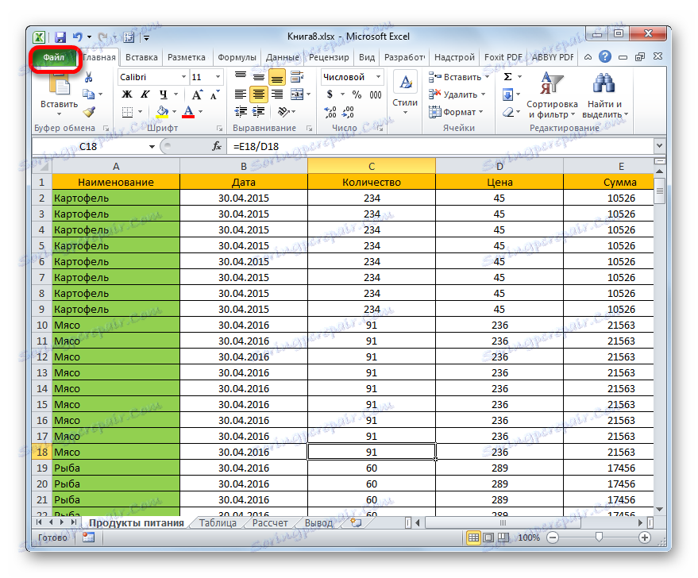The height and width of the screenshot is (578, 698).
Task: Decrease indent icon
Action: (241, 112)
